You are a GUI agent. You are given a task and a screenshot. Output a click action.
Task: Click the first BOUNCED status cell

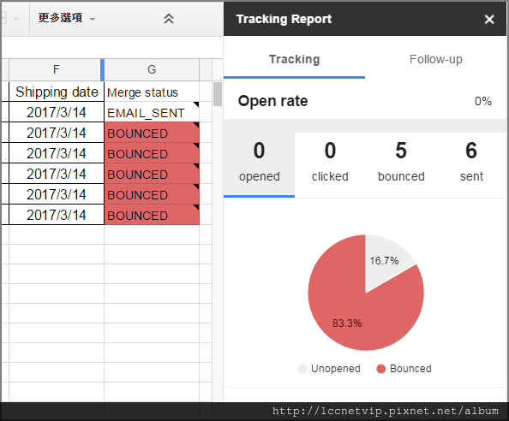click(x=152, y=133)
